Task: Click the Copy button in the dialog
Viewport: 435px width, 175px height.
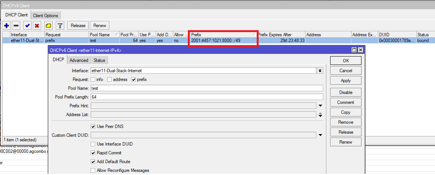Action: click(x=346, y=112)
